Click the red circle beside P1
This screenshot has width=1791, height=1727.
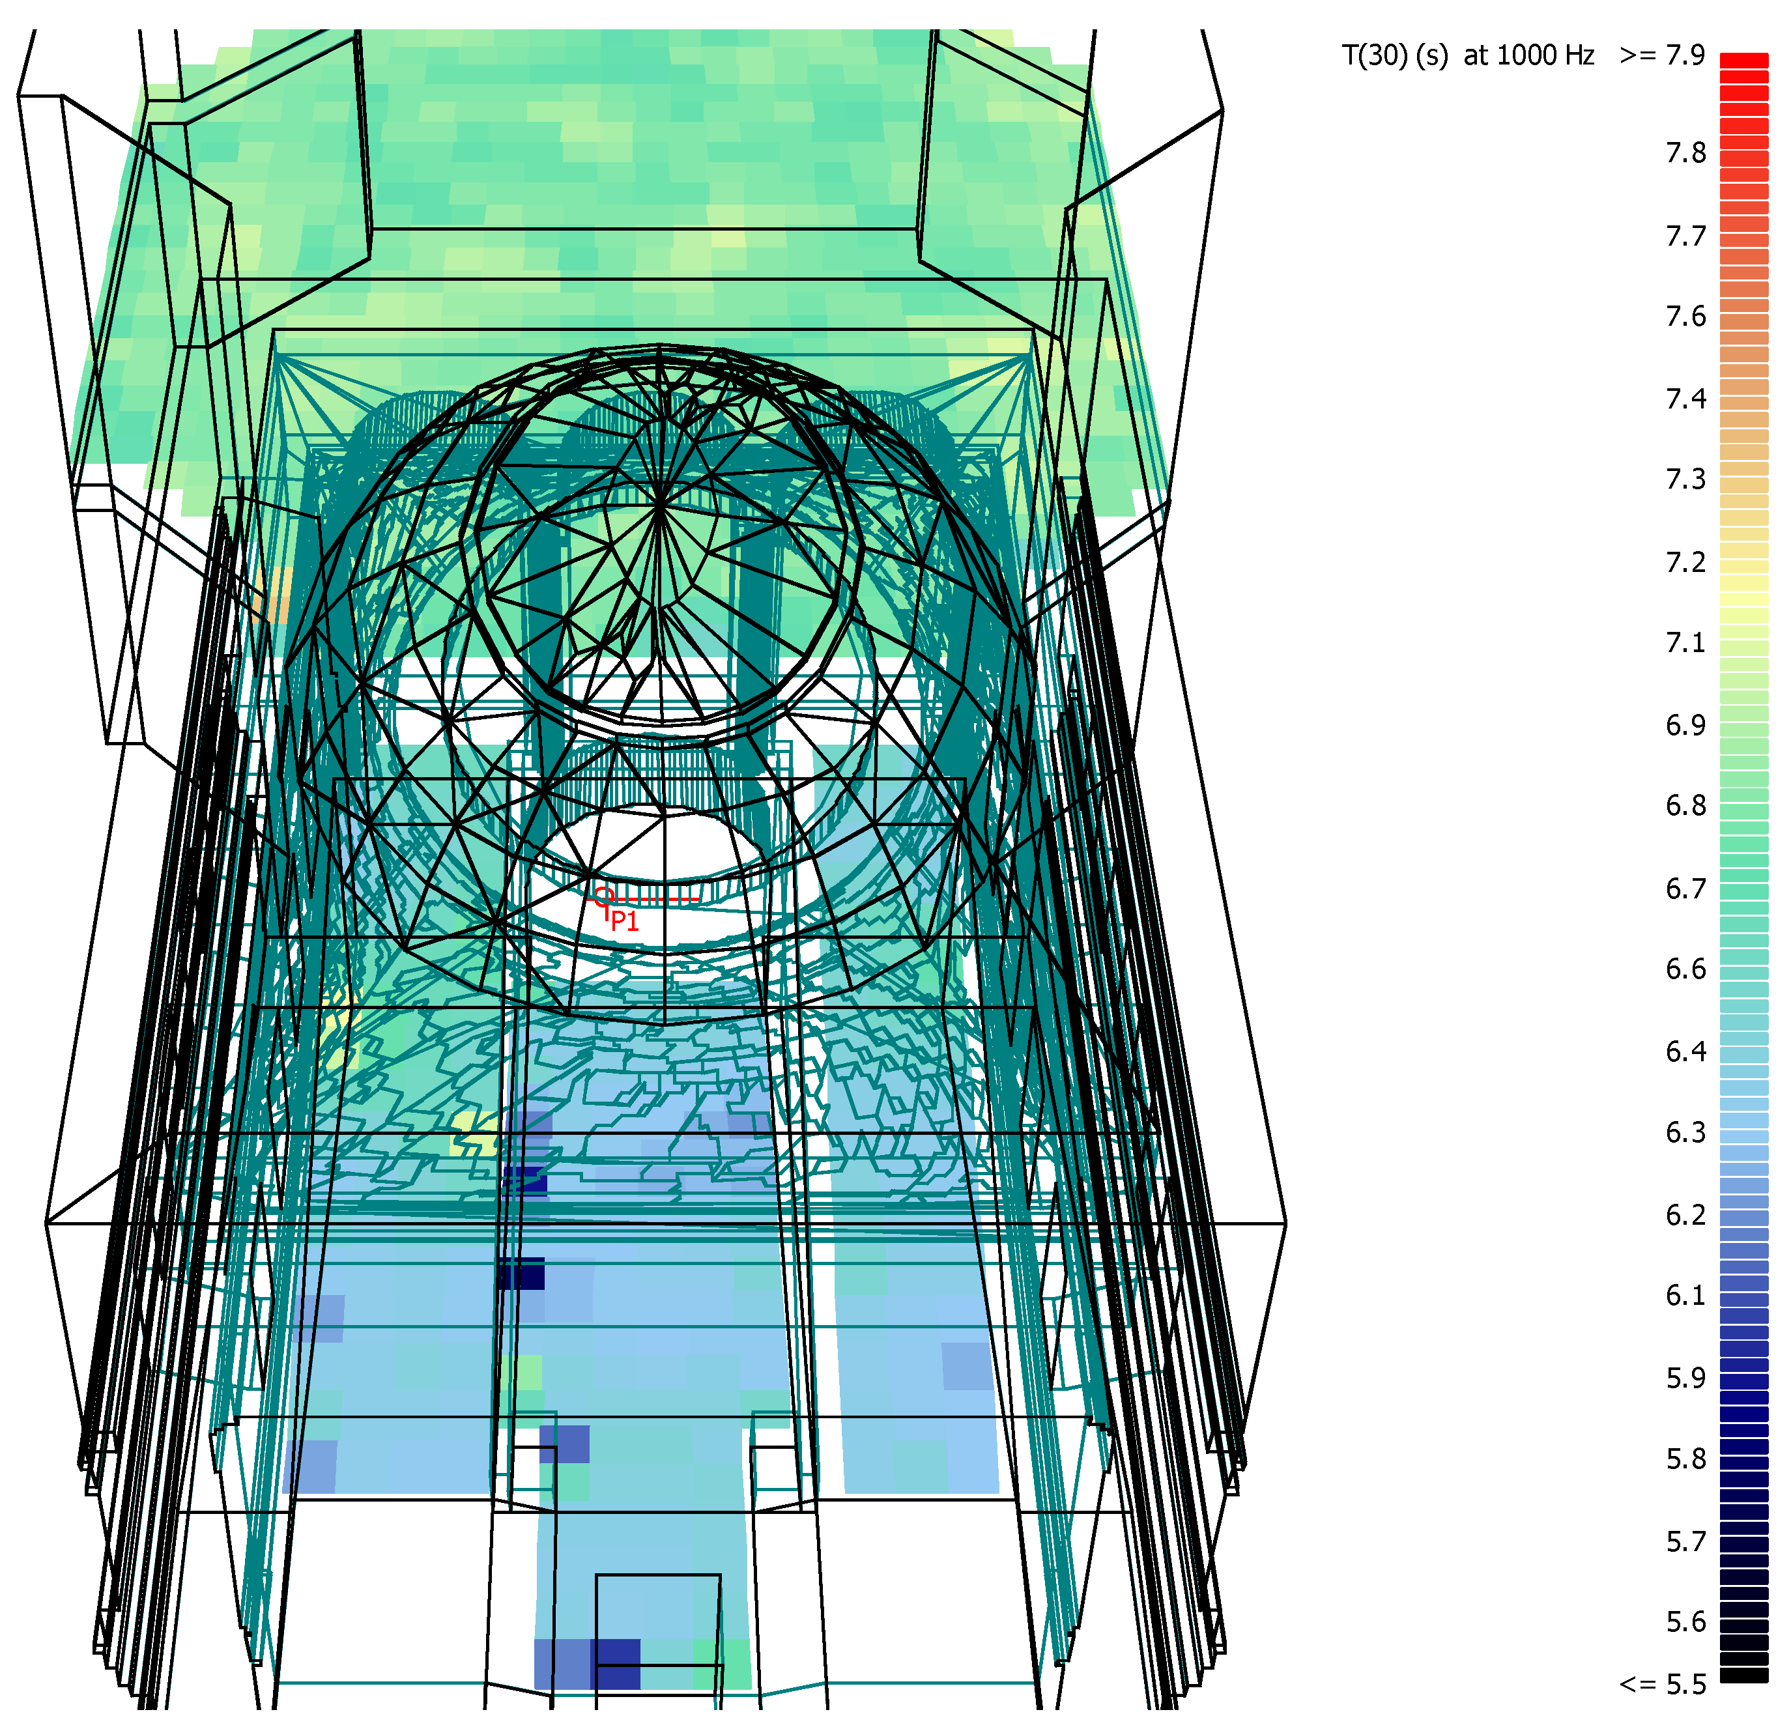click(603, 896)
